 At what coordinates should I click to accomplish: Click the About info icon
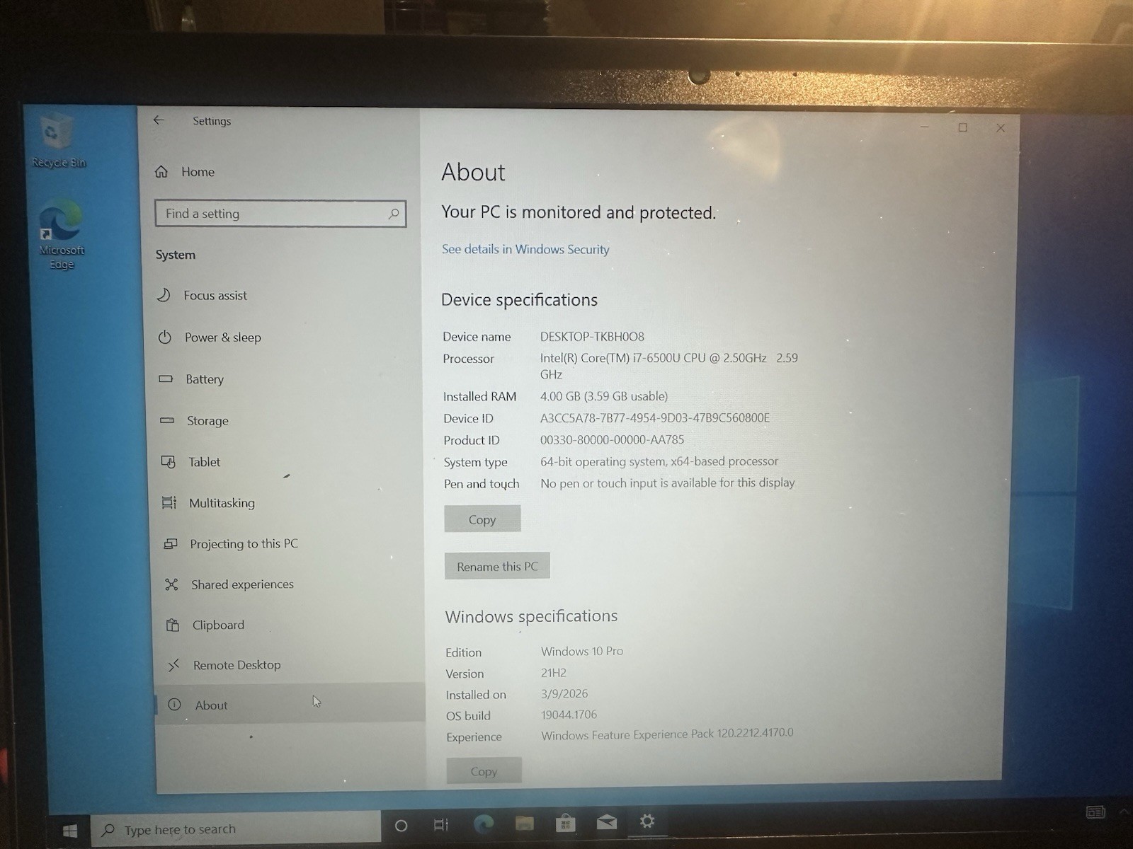(x=174, y=705)
